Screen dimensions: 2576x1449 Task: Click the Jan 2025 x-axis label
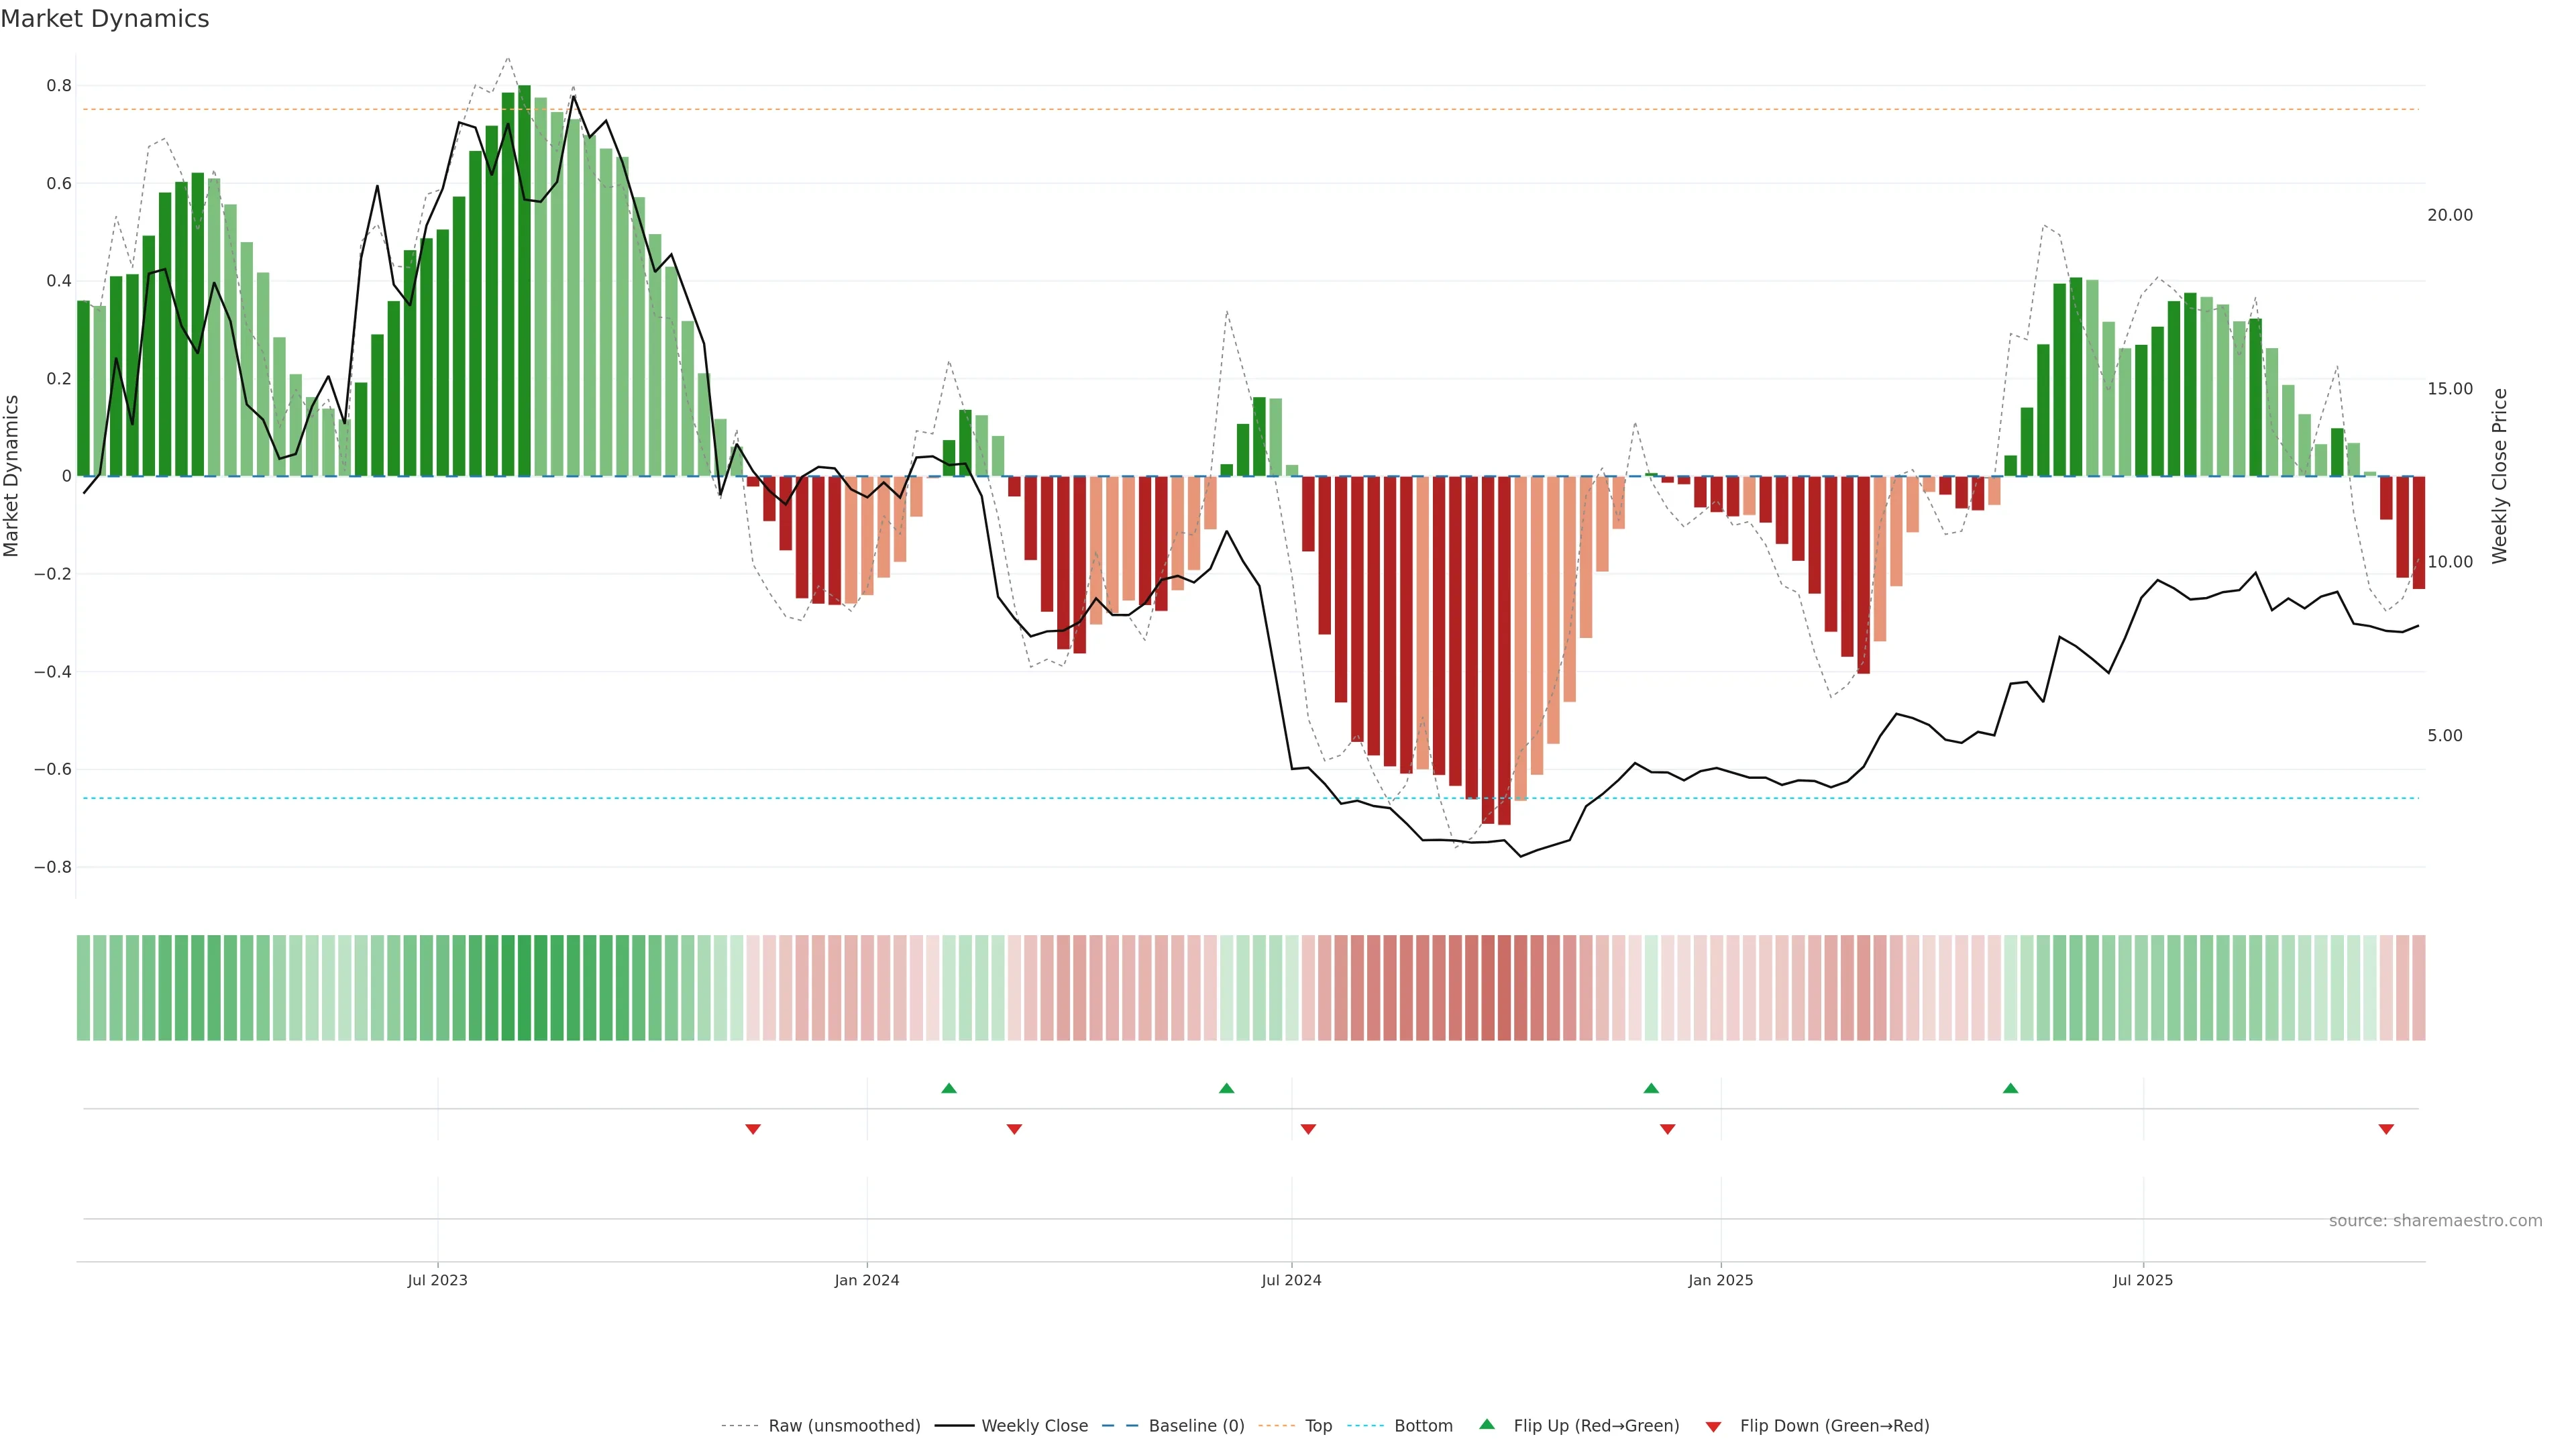pos(1720,1280)
